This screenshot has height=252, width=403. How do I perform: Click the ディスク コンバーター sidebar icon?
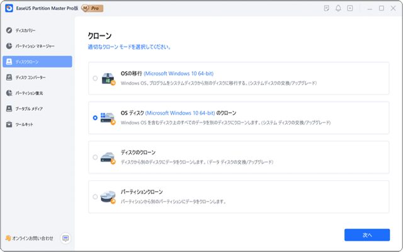9,77
